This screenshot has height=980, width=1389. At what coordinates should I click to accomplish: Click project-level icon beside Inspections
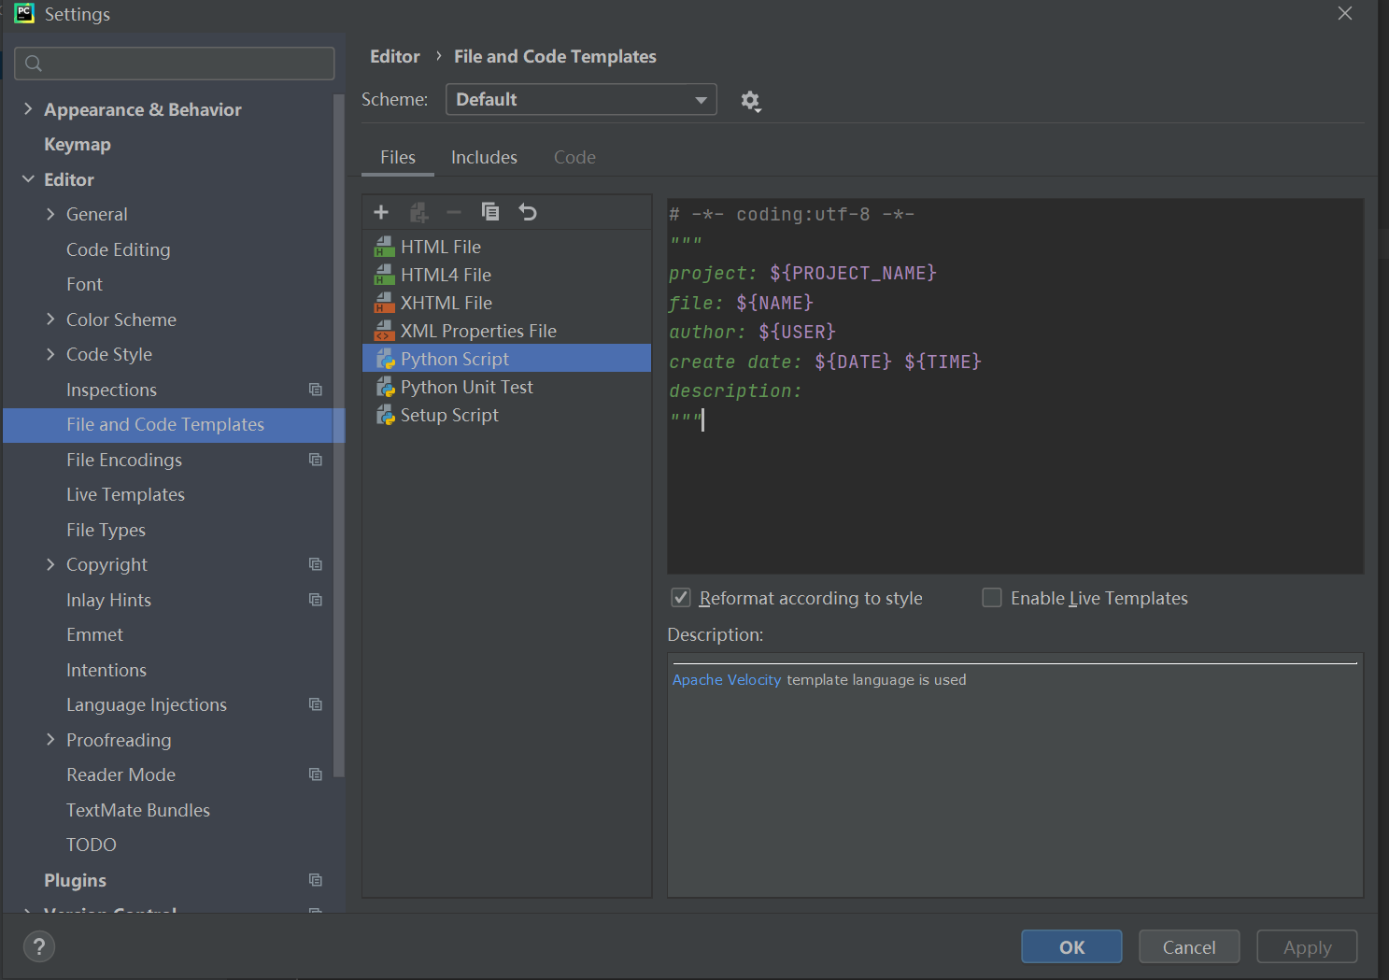[x=316, y=390]
